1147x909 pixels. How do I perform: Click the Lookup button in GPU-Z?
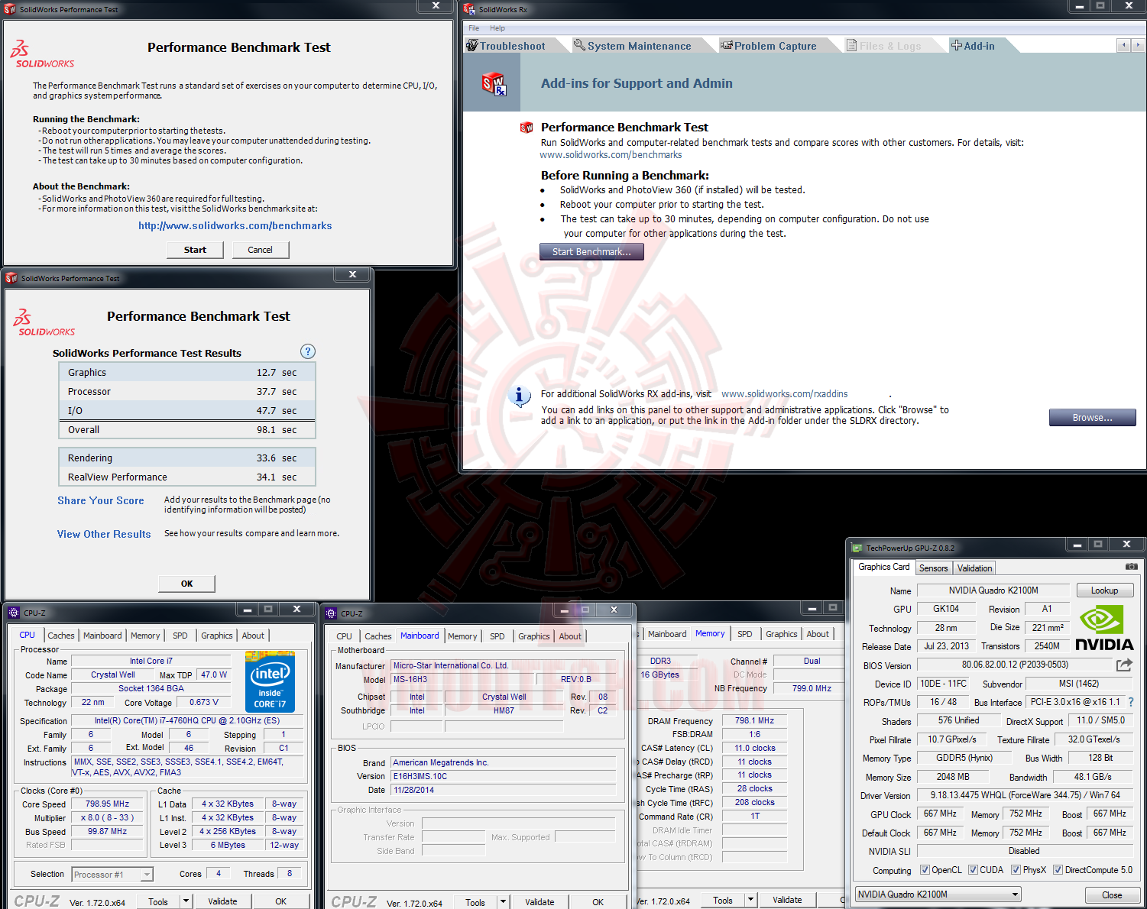(x=1104, y=590)
